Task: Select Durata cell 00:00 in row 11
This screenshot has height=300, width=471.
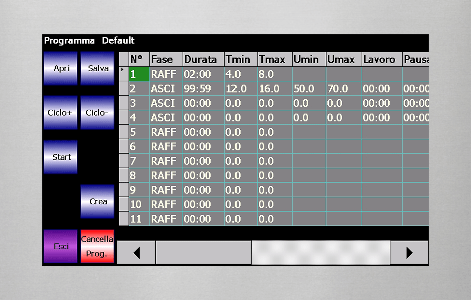Action: coord(204,219)
